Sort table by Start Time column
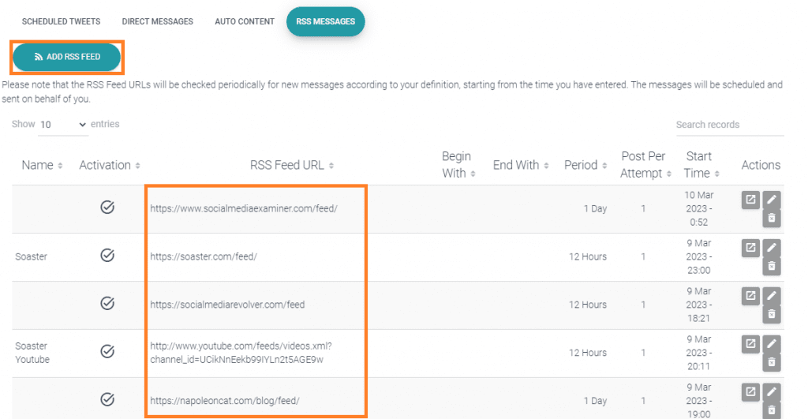 700,165
